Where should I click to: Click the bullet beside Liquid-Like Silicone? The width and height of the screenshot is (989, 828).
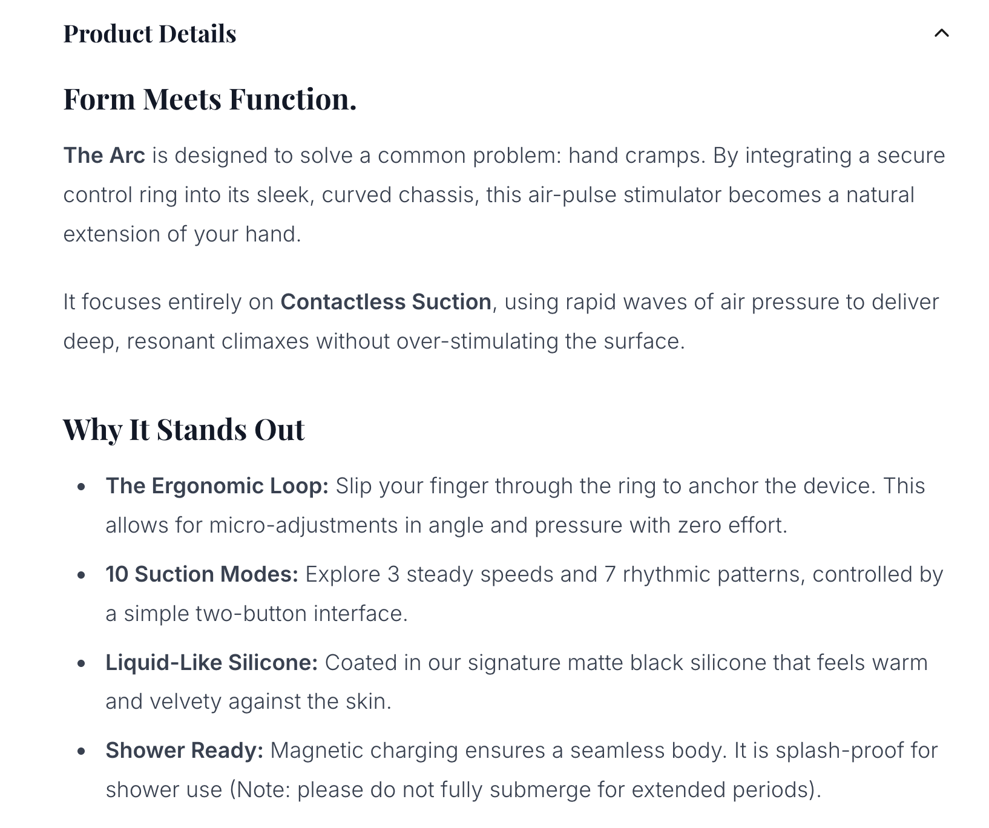click(82, 663)
